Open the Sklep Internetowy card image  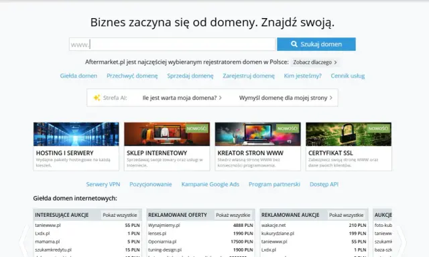click(167, 134)
